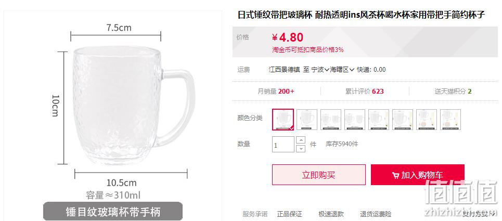Select the first color option thumbnail
This screenshot has height=221, width=502.
pos(283,119)
